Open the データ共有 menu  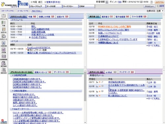pyautogui.click(x=53, y=6)
